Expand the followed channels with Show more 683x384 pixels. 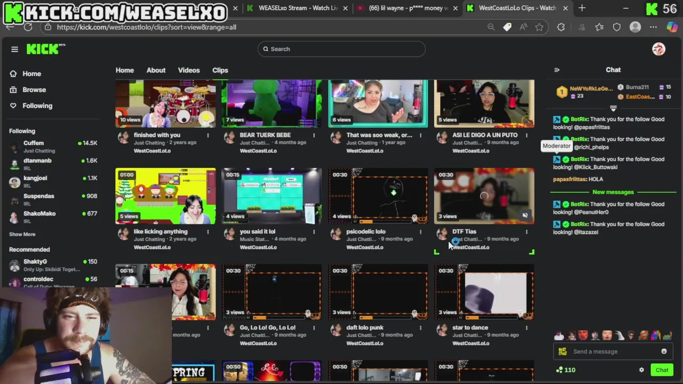coord(22,234)
